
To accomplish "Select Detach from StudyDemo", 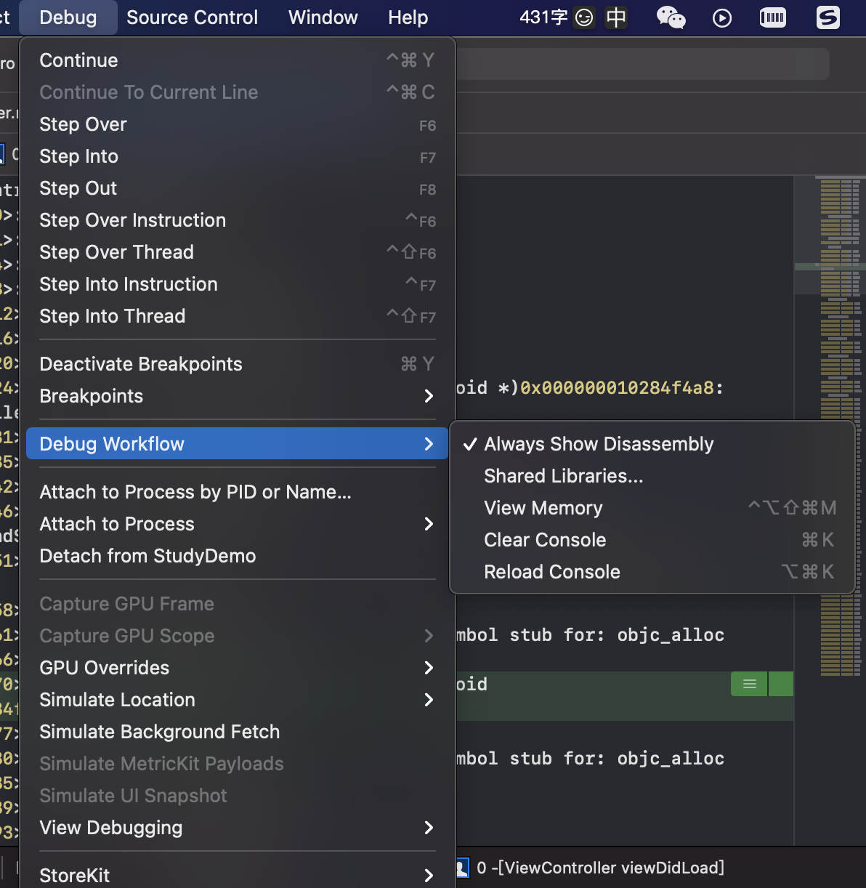I will (x=237, y=556).
